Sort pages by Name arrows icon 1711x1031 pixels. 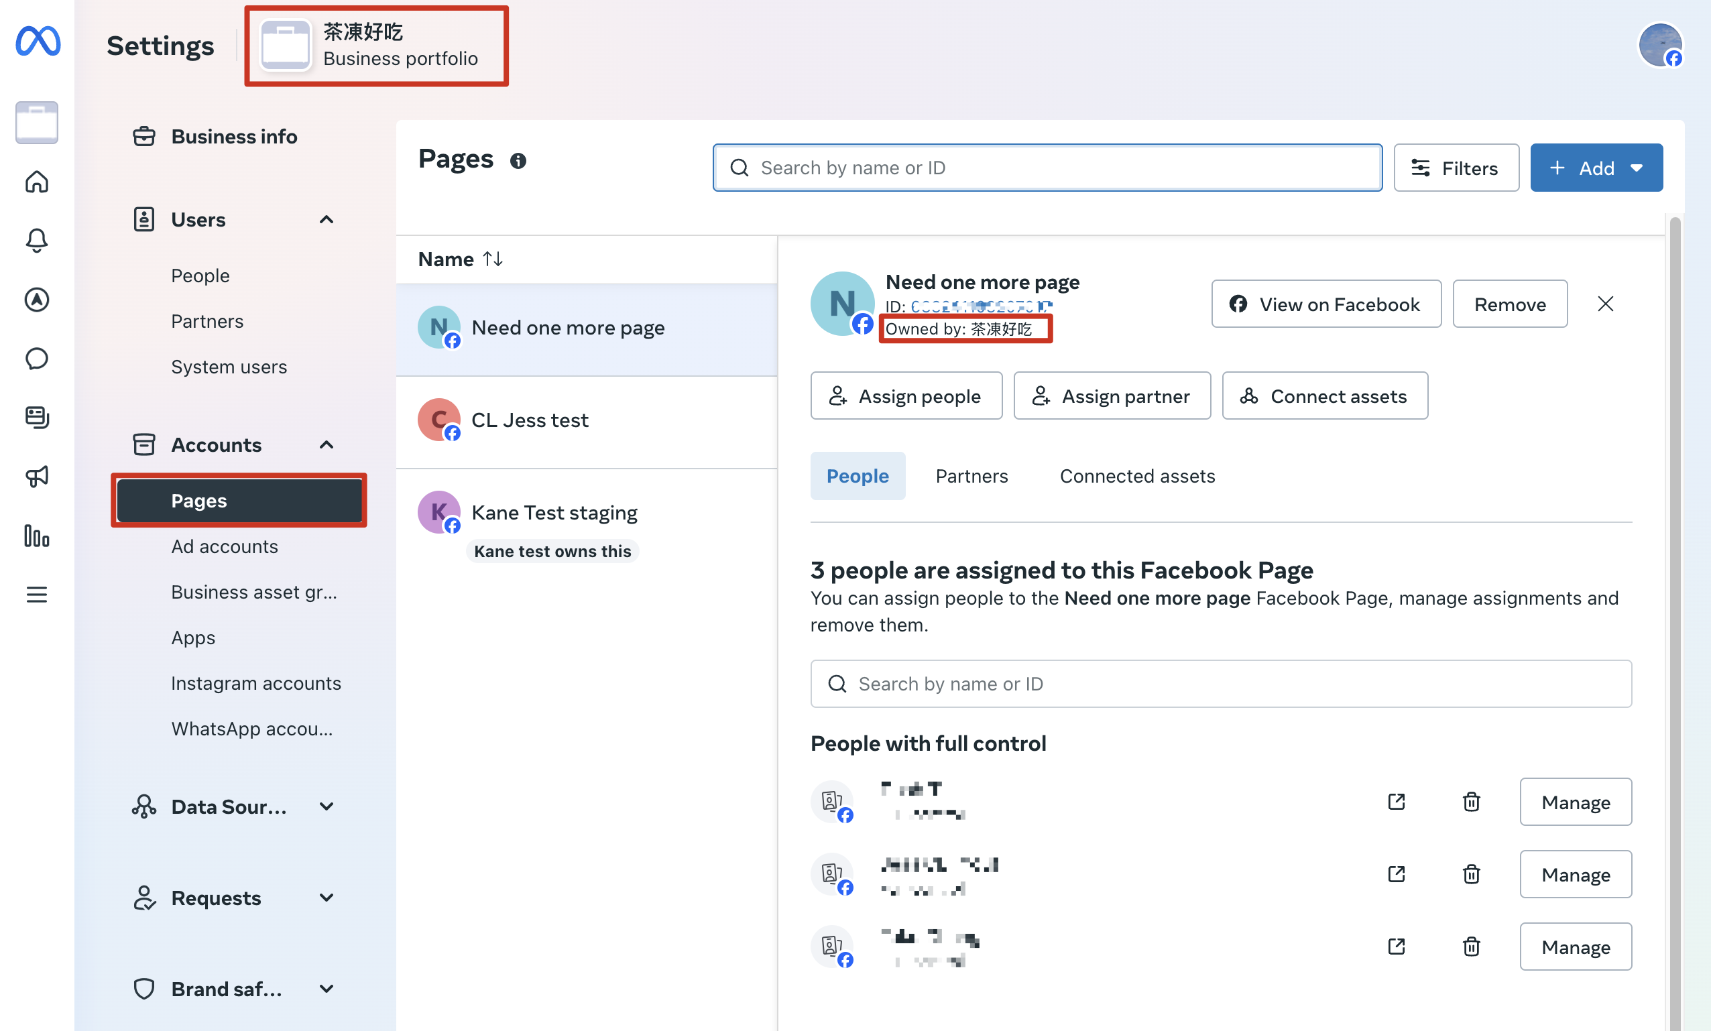pos(493,258)
